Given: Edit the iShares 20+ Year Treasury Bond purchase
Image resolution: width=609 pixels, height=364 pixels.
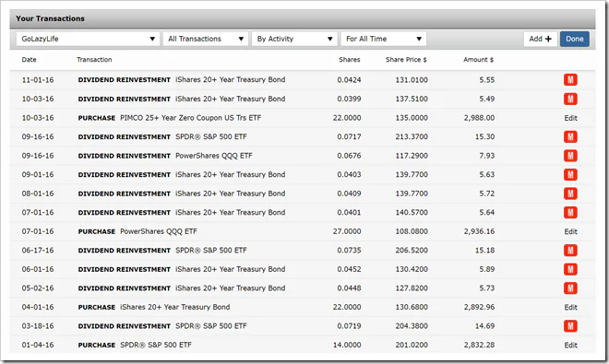Looking at the screenshot, I should click(x=570, y=308).
